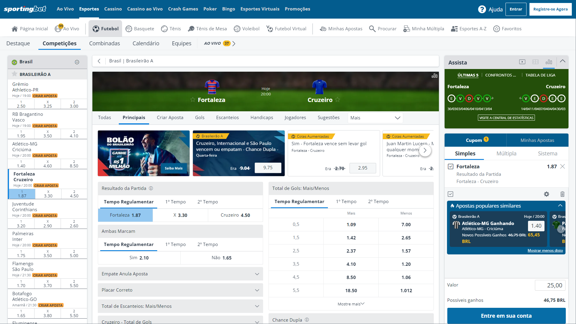Collapse the Brasil section
Image resolution: width=576 pixels, height=324 pixels.
77,62
